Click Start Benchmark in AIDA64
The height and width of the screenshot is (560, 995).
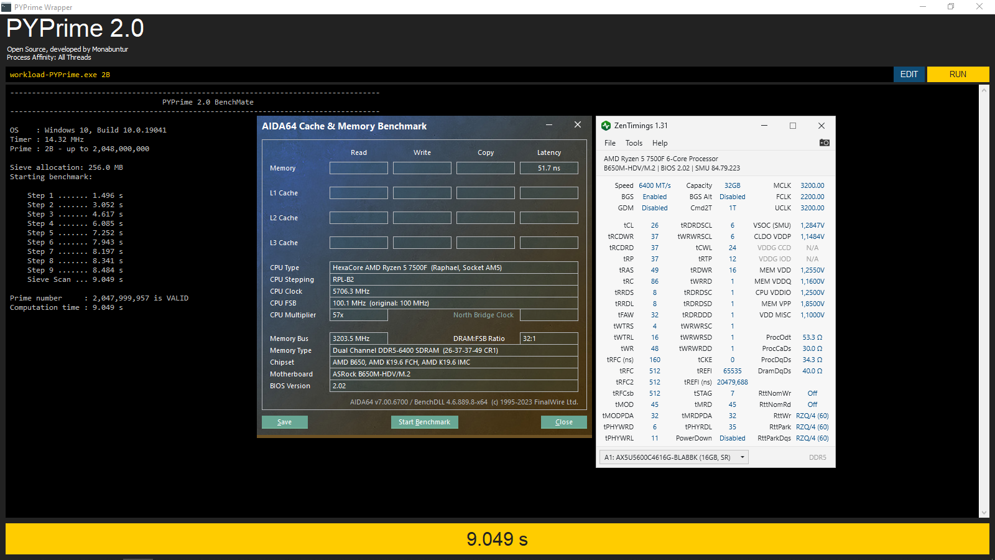[x=425, y=422]
